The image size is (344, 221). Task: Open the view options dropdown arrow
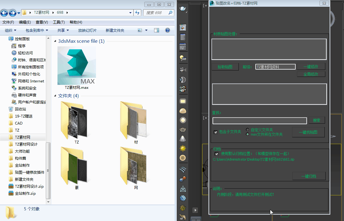146,30
